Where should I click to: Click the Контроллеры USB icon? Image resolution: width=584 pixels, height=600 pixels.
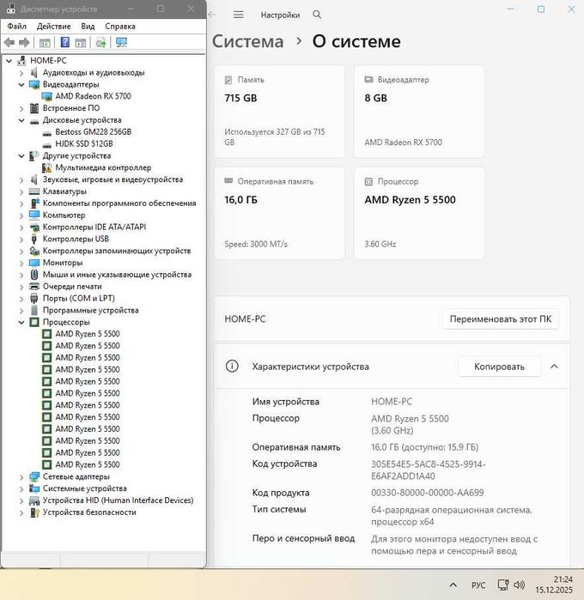[x=34, y=239]
